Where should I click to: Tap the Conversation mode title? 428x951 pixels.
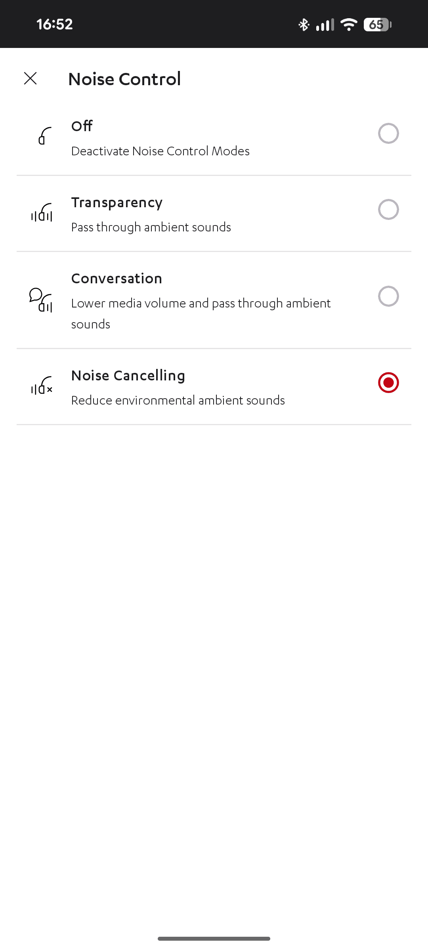[x=117, y=279]
